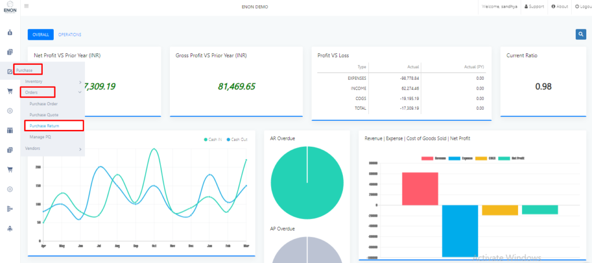592x263 pixels.
Task: Click the ENON DEMO header title
Action: [255, 7]
